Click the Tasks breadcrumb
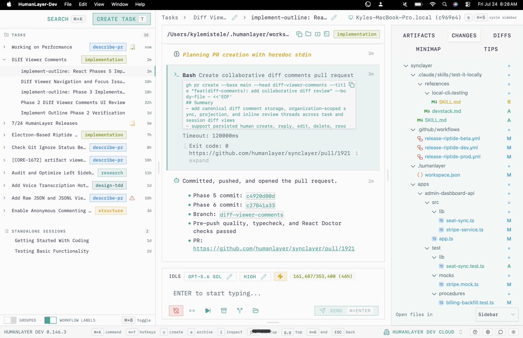The image size is (523, 338). 170,18
